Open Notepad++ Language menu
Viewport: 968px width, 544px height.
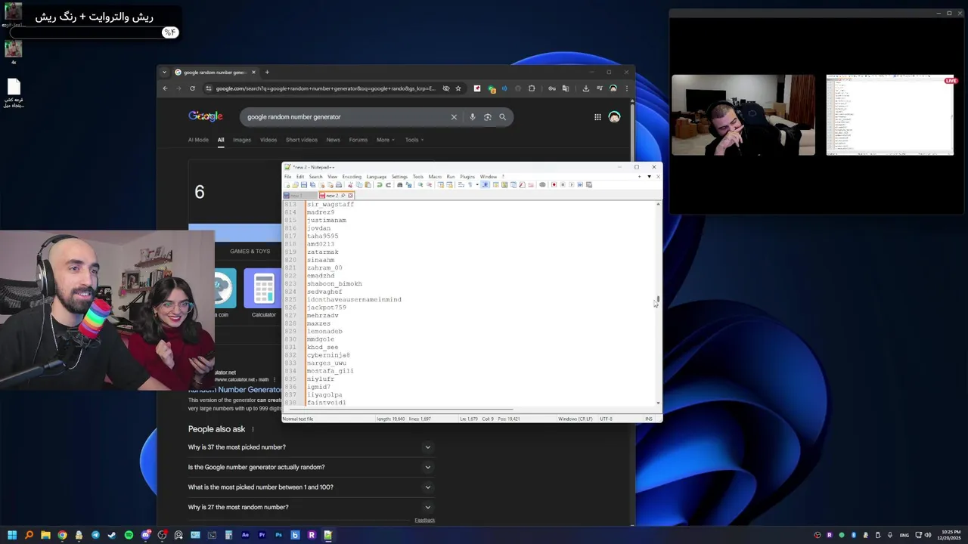tap(376, 177)
